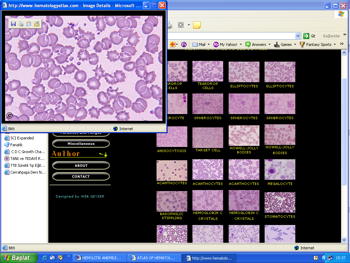Open the SPHEROCYTES thumbnail below TEARDROP CELLS

(x=208, y=104)
